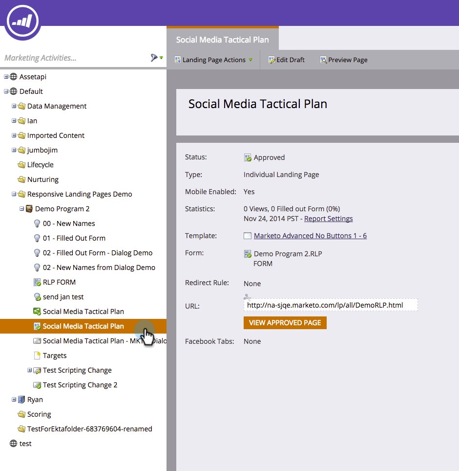Click the Demo Program 2.RLP FORM entry
This screenshot has width=459, height=471.
click(x=287, y=259)
